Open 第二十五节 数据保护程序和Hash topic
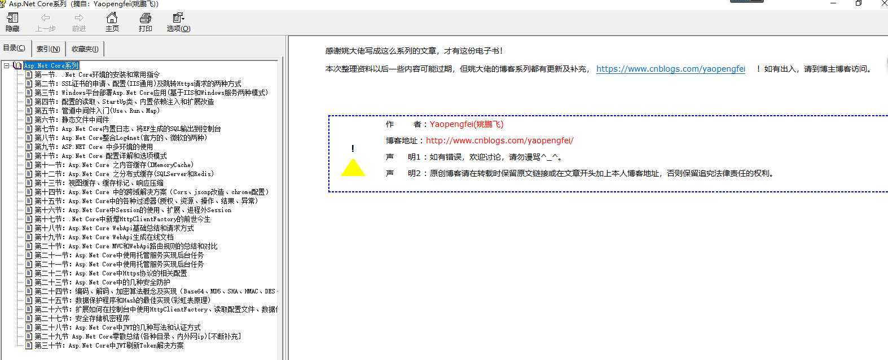 click(x=122, y=300)
